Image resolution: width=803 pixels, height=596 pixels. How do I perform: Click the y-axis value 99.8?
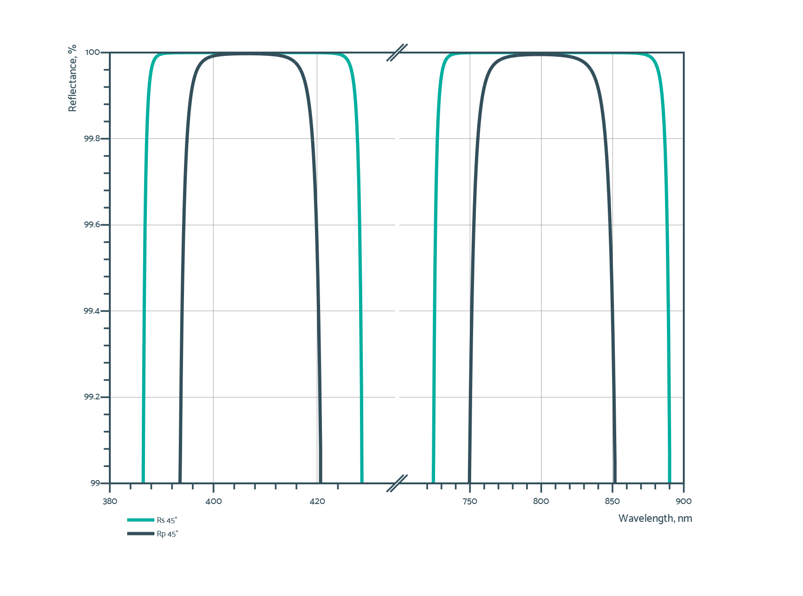92,138
